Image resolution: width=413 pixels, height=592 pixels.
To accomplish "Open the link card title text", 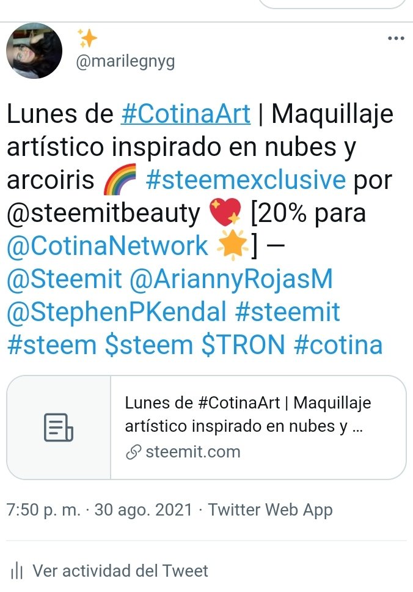I will (248, 415).
